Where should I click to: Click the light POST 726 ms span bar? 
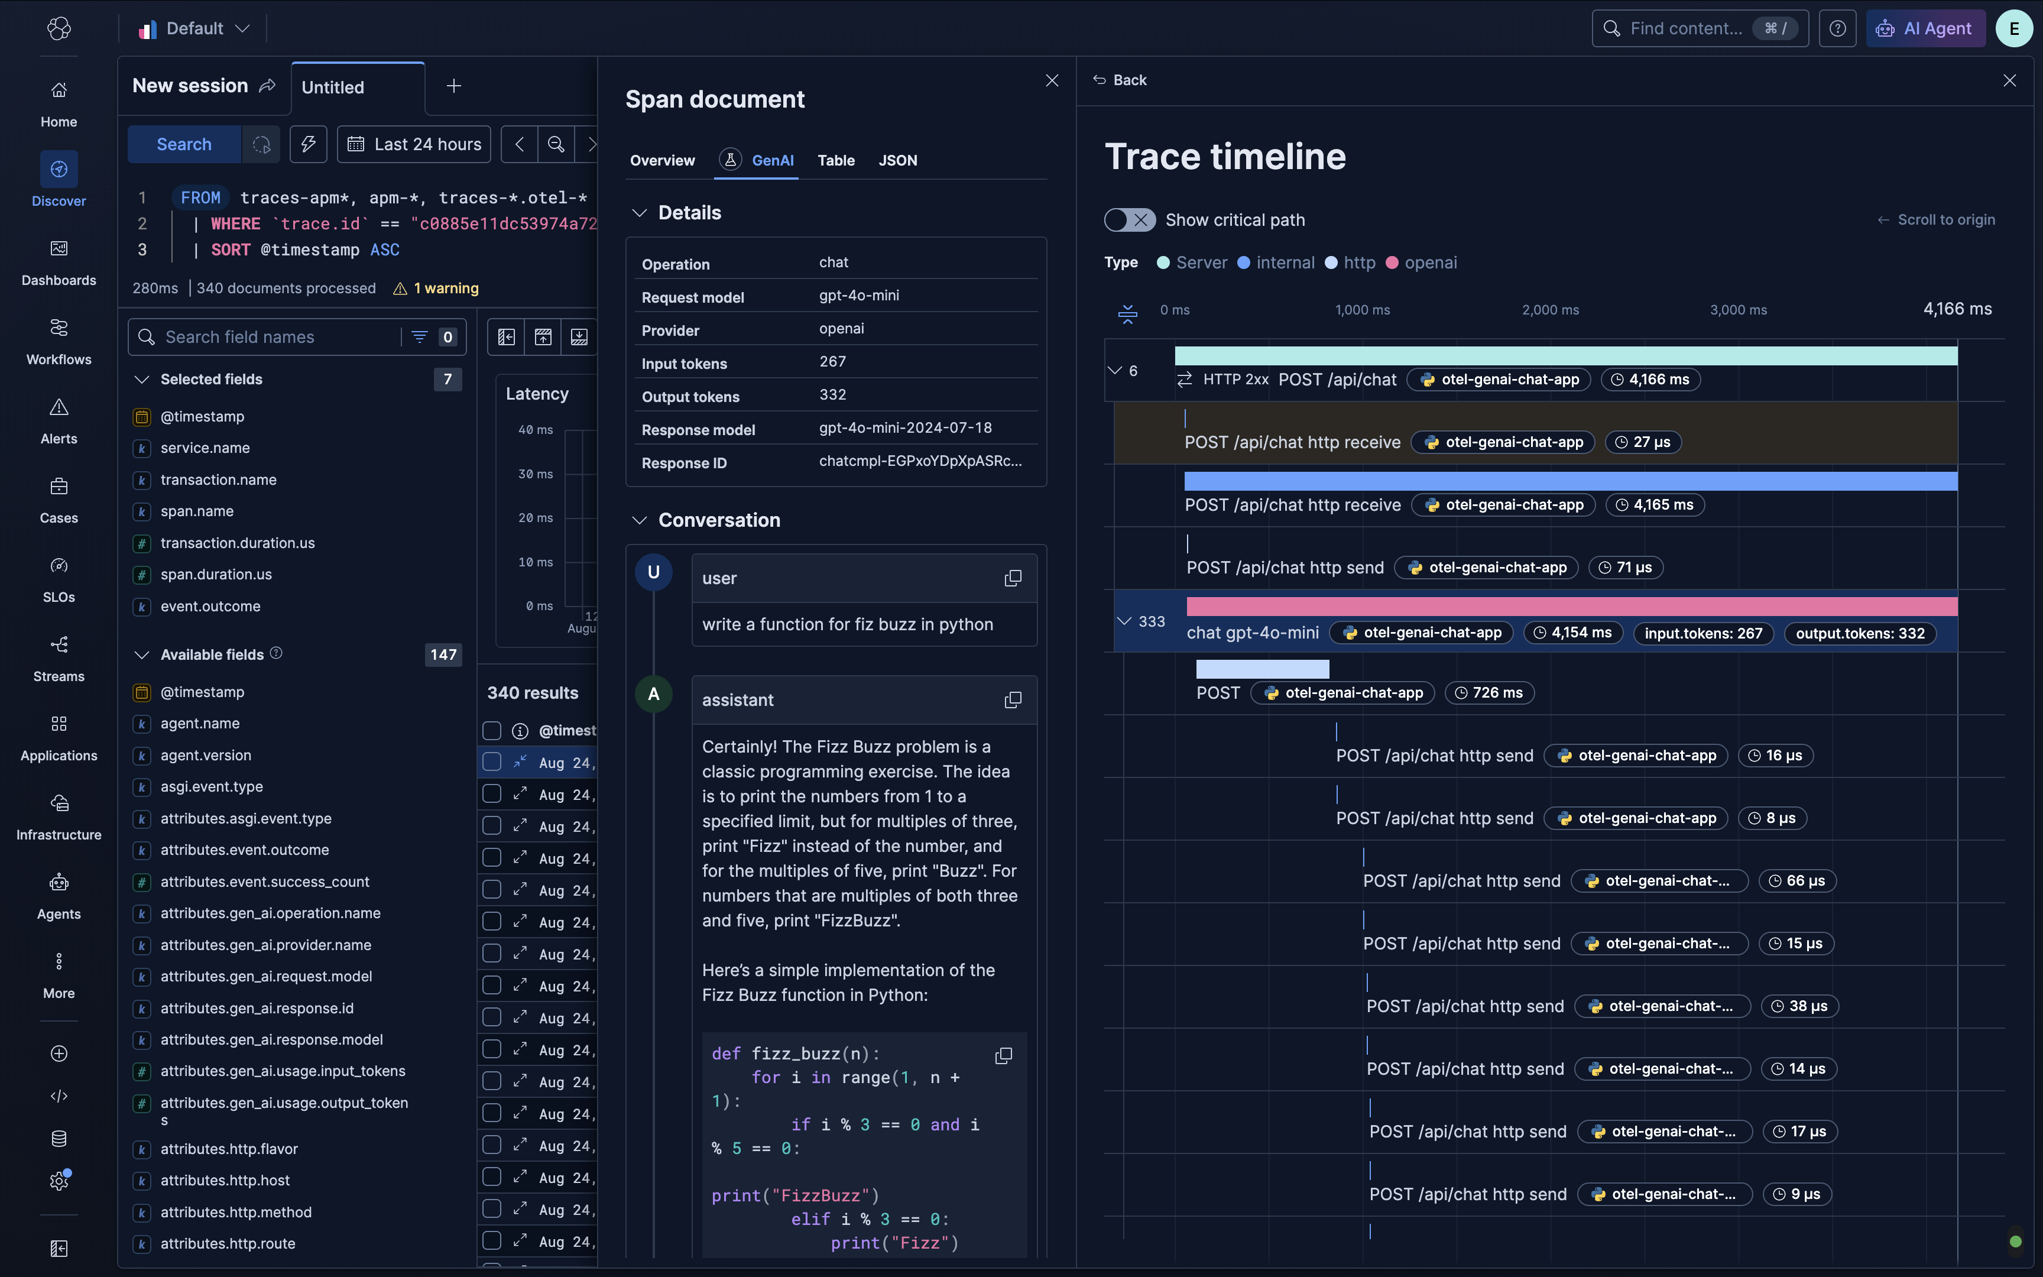coord(1262,670)
